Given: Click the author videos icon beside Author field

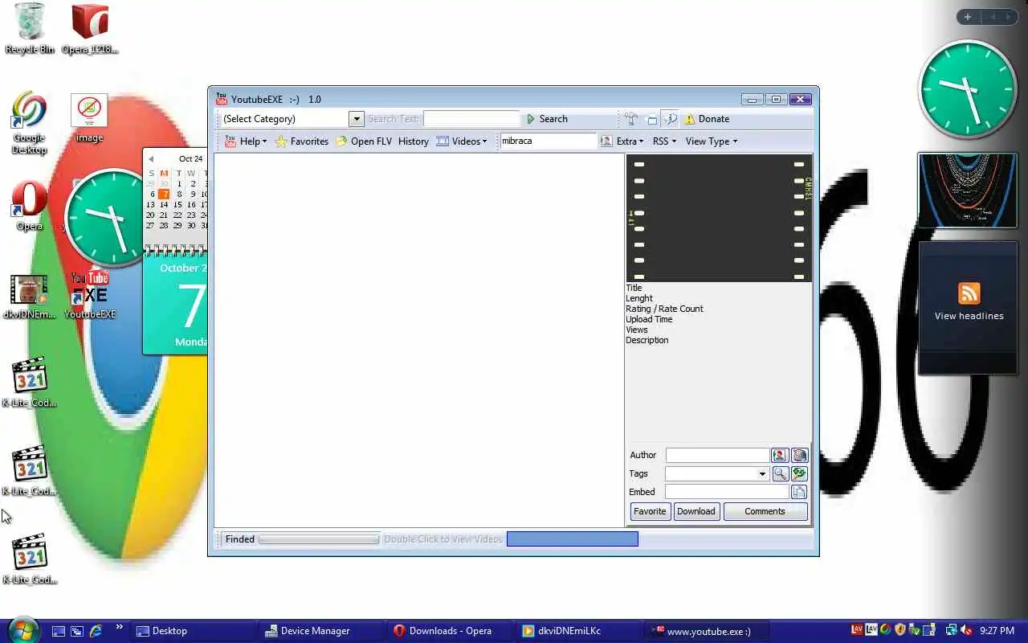Looking at the screenshot, I should 779,456.
